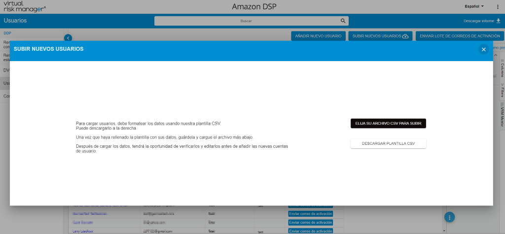This screenshot has width=505, height=234.
Task: Click Subir nuevos usuarios upload button
Action: point(380,36)
